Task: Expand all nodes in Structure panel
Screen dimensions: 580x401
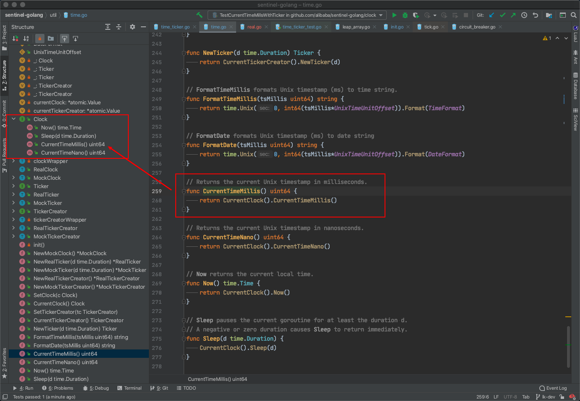Action: click(108, 27)
